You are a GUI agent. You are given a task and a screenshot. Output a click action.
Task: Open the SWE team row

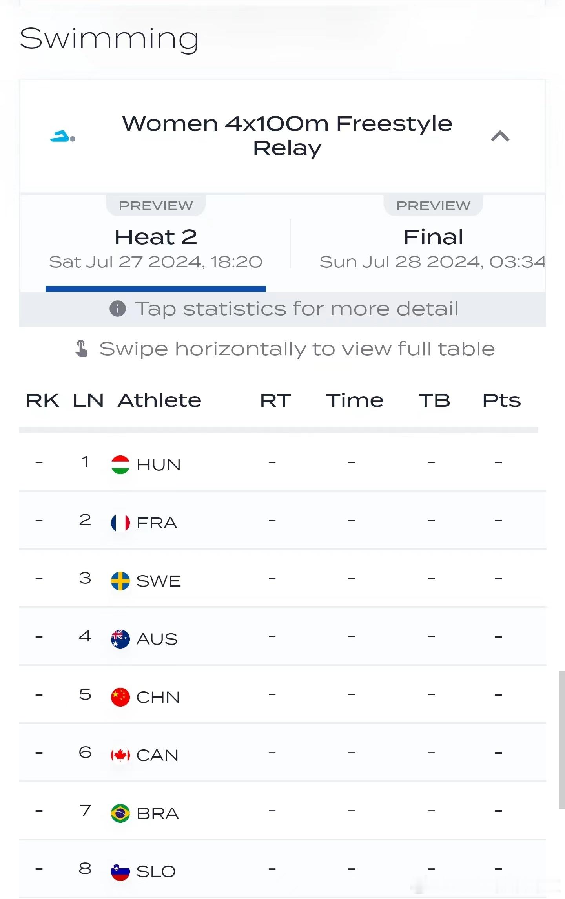coord(282,578)
